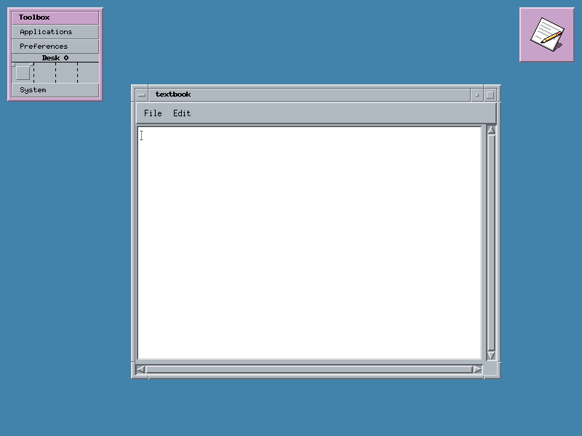Select the first desk in the Desk 0 pager

click(x=23, y=73)
